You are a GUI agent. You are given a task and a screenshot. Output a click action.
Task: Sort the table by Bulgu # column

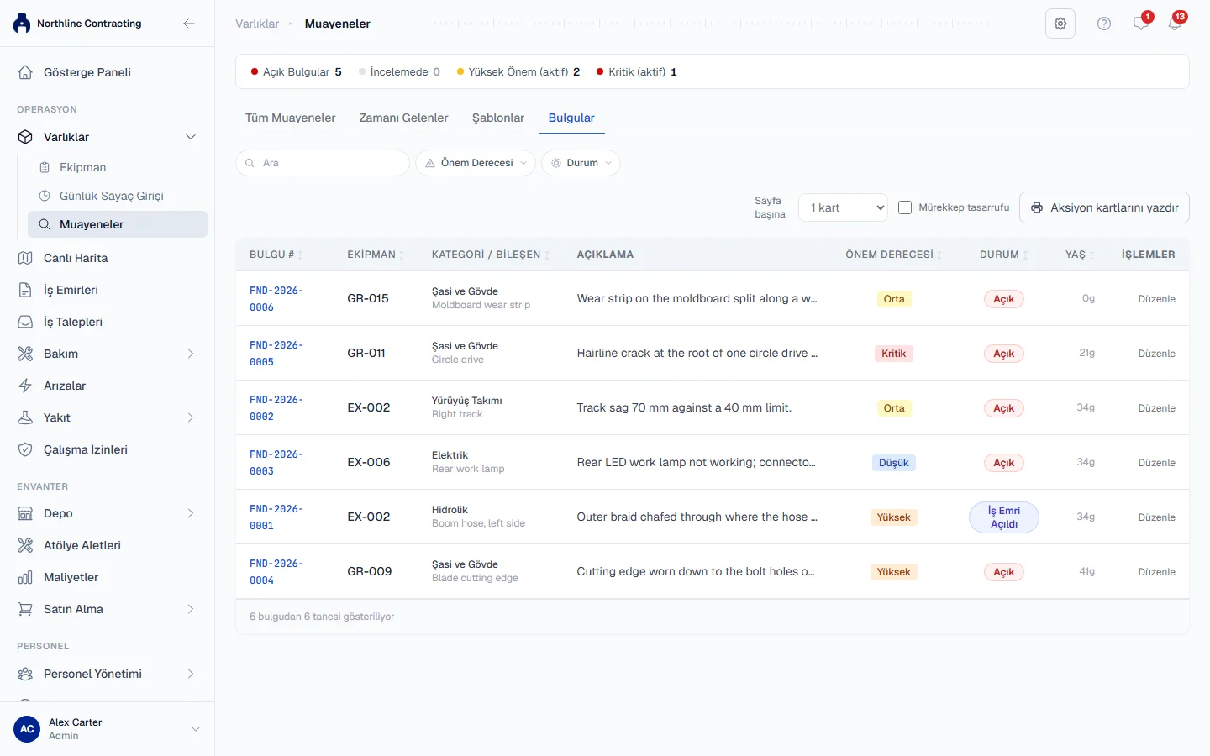[276, 255]
